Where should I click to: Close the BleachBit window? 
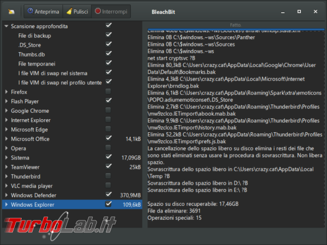pyautogui.click(x=315, y=12)
